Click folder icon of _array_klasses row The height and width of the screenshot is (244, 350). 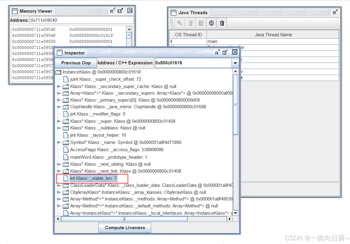[x=66, y=192]
